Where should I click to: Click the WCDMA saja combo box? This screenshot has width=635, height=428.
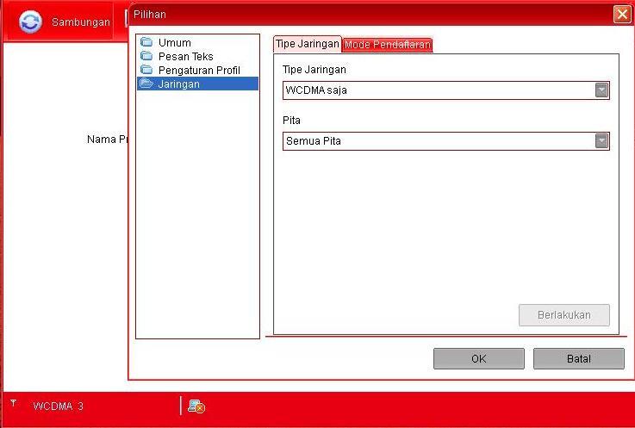(445, 90)
